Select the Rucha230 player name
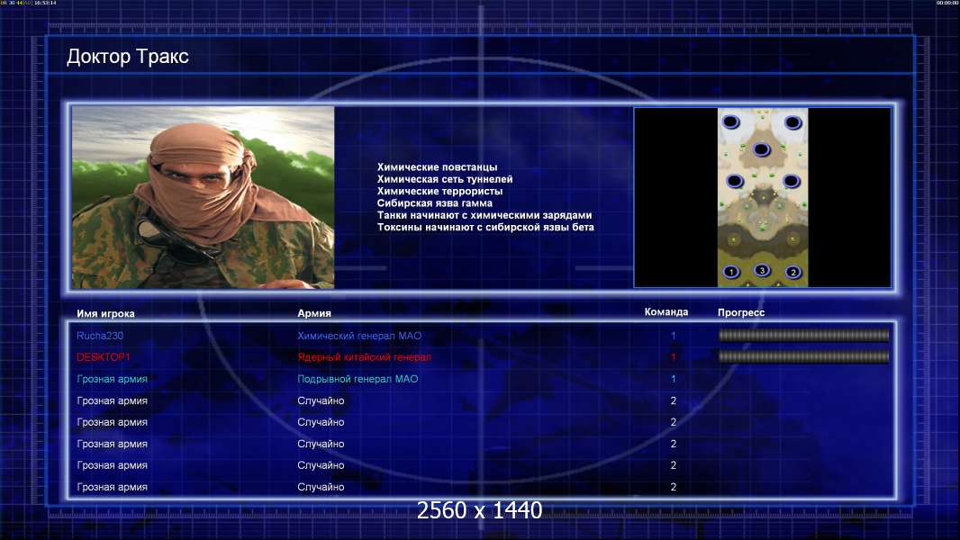 100,336
